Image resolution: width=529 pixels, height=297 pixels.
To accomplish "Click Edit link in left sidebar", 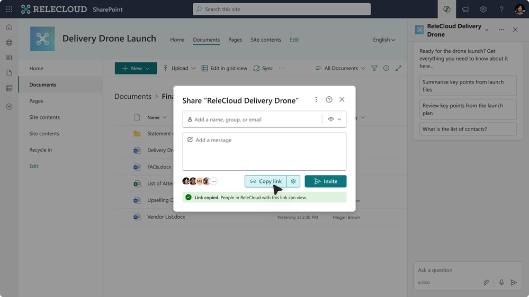I will [33, 166].
